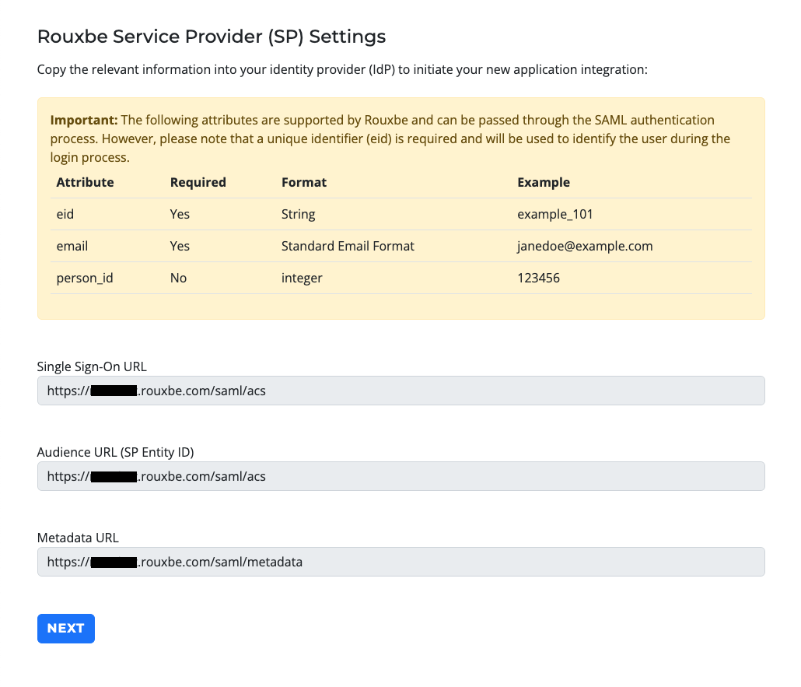
Task: Click the 'Attribute' column header
Action: 86,183
